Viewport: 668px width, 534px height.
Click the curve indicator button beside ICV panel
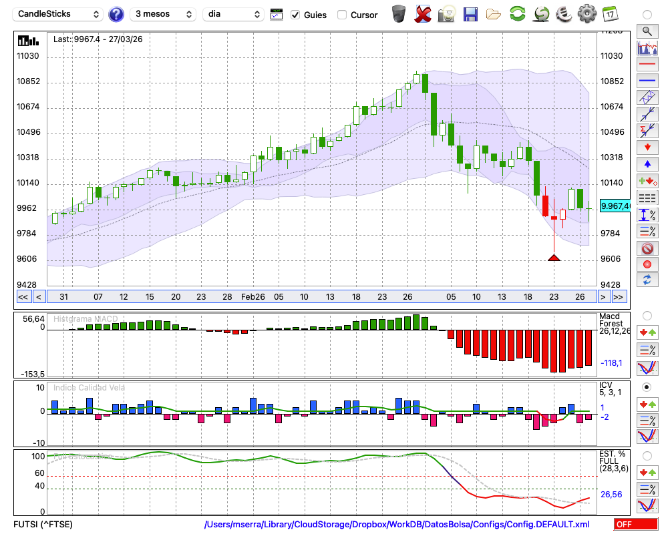coord(647,437)
